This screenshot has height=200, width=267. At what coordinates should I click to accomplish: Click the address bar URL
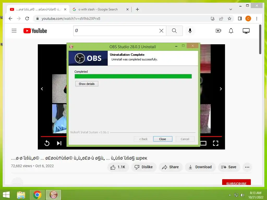click(x=71, y=18)
